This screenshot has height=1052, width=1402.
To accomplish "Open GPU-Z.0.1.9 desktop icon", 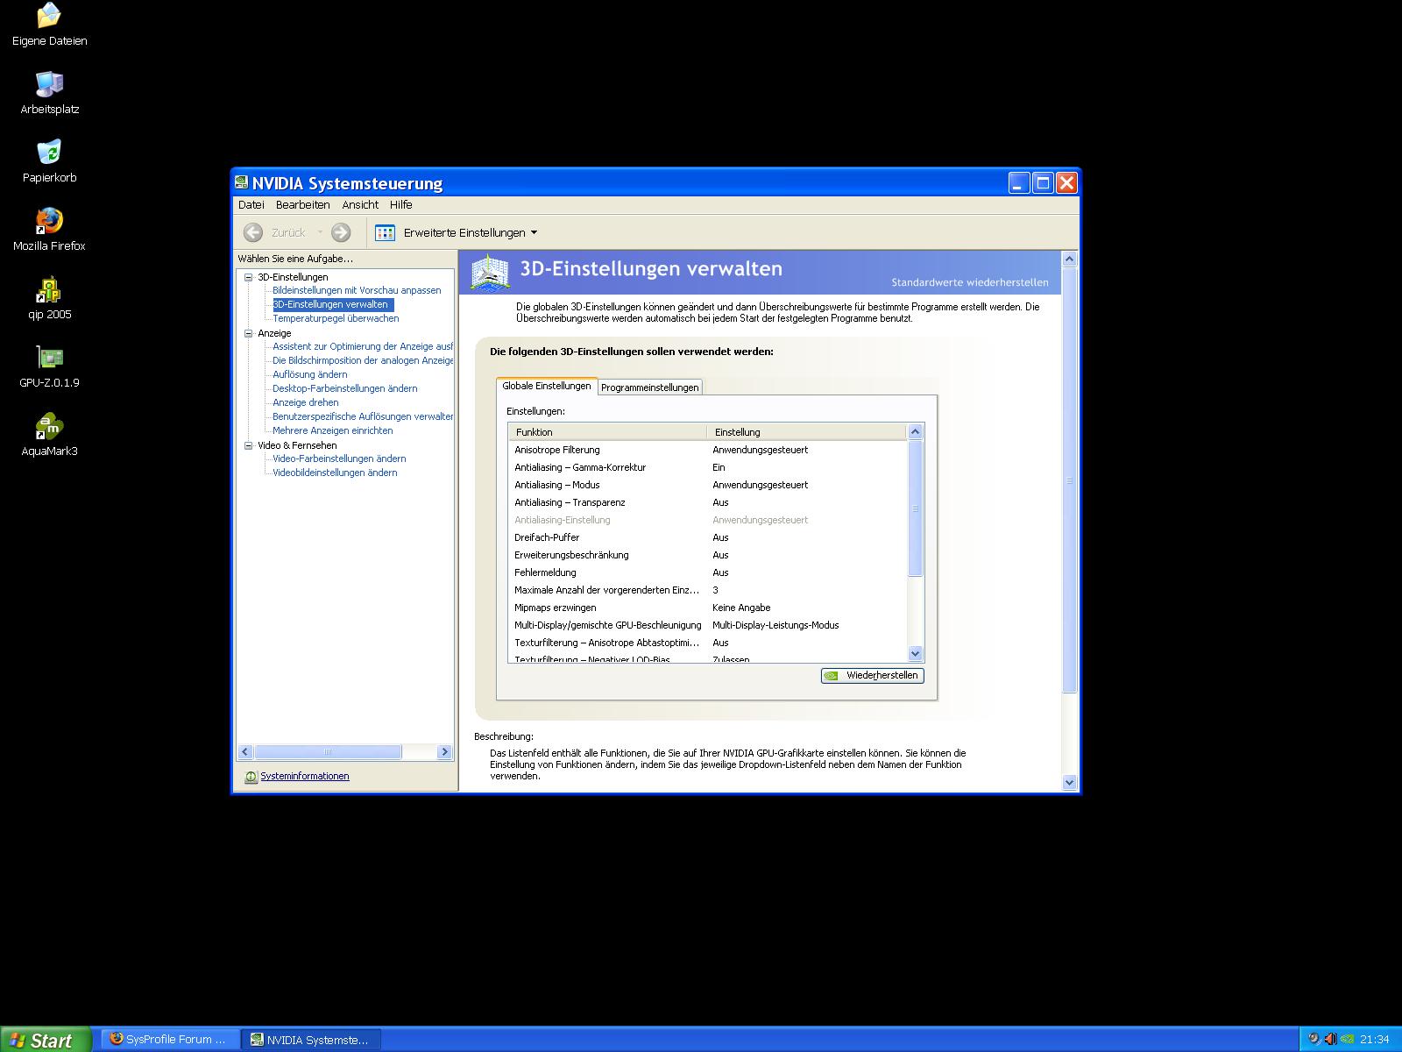I will [x=49, y=367].
